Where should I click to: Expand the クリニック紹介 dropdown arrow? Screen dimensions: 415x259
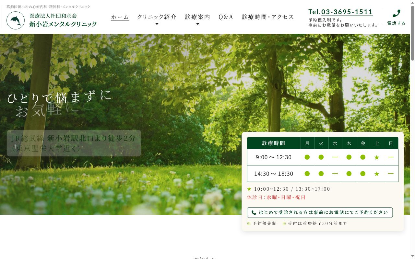tap(157, 24)
